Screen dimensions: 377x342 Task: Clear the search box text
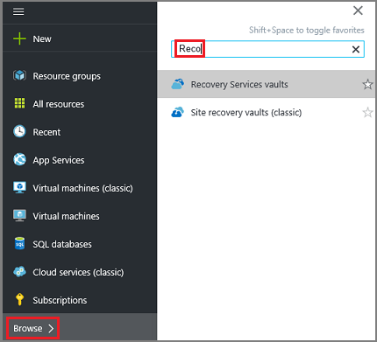tap(356, 49)
